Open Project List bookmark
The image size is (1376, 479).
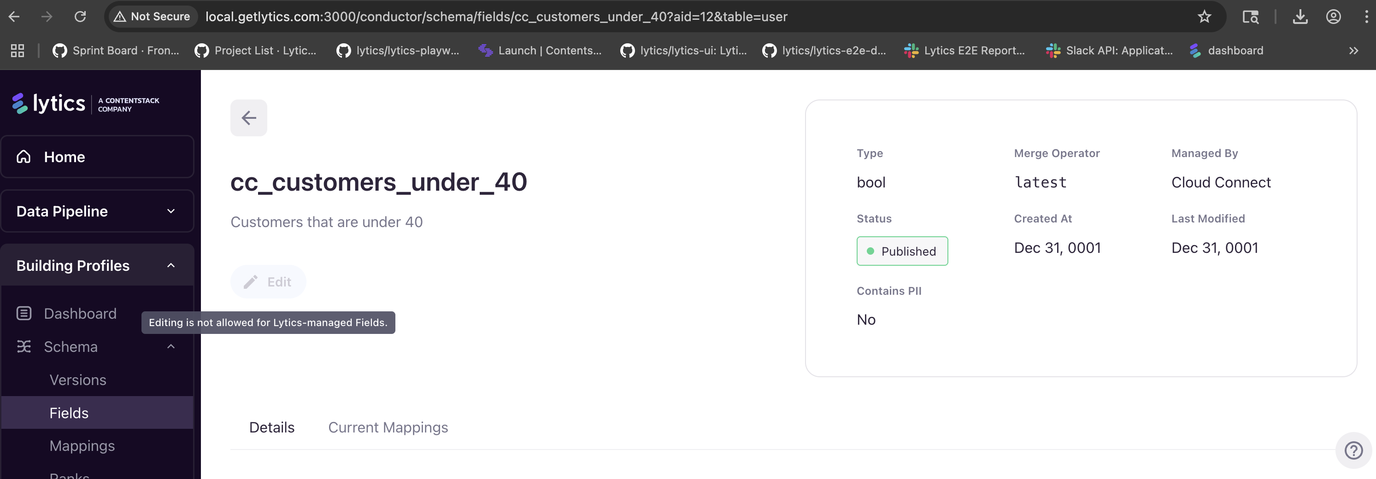(x=255, y=51)
